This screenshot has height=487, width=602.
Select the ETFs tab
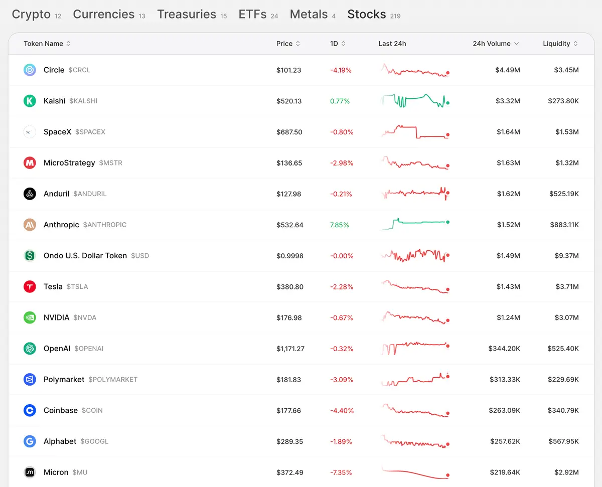point(252,15)
